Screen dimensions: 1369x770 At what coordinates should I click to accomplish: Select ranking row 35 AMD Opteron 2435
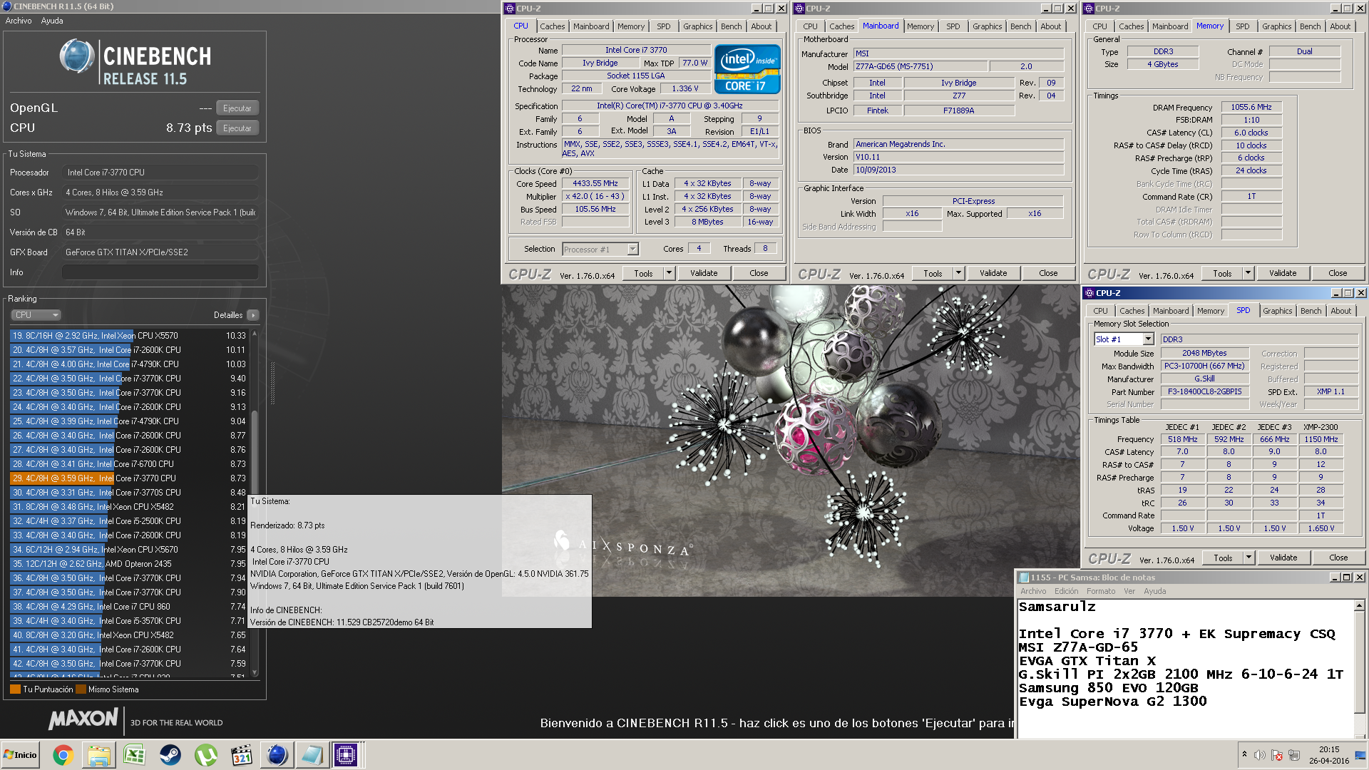point(128,564)
